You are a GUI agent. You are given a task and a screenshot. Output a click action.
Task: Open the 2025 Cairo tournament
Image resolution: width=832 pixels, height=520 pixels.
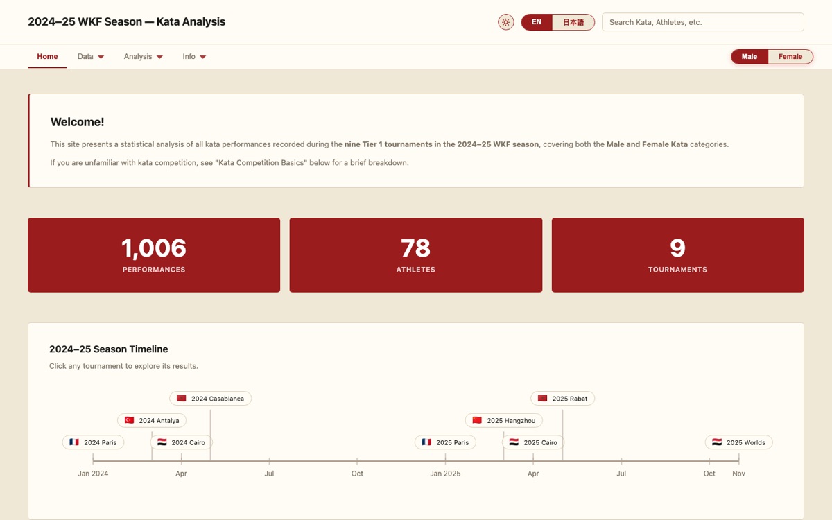[x=533, y=442]
